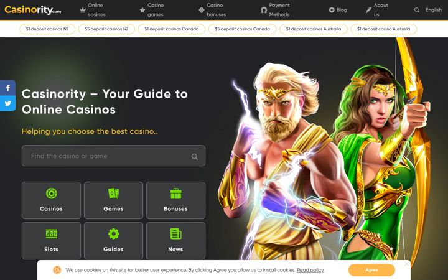Click the Casinority.com logo
This screenshot has height=280, width=448.
click(33, 10)
